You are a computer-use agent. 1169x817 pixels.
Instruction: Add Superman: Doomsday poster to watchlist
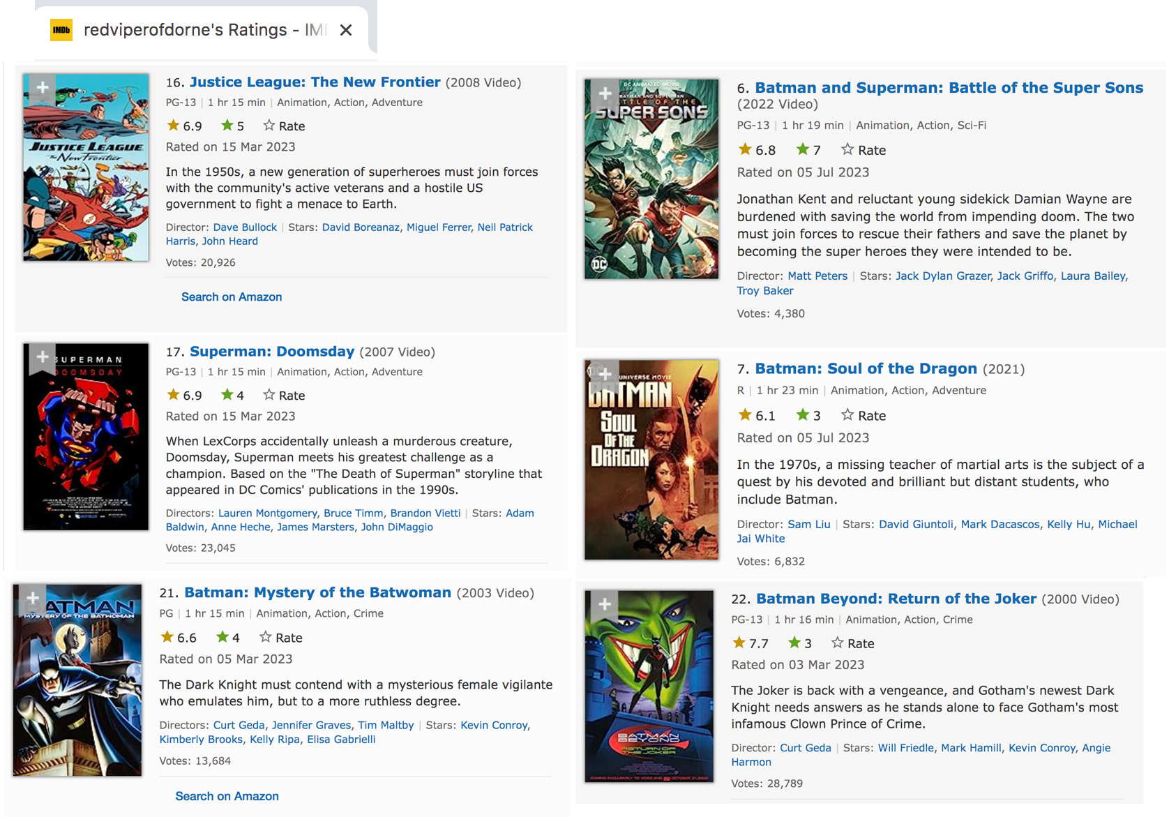click(43, 357)
